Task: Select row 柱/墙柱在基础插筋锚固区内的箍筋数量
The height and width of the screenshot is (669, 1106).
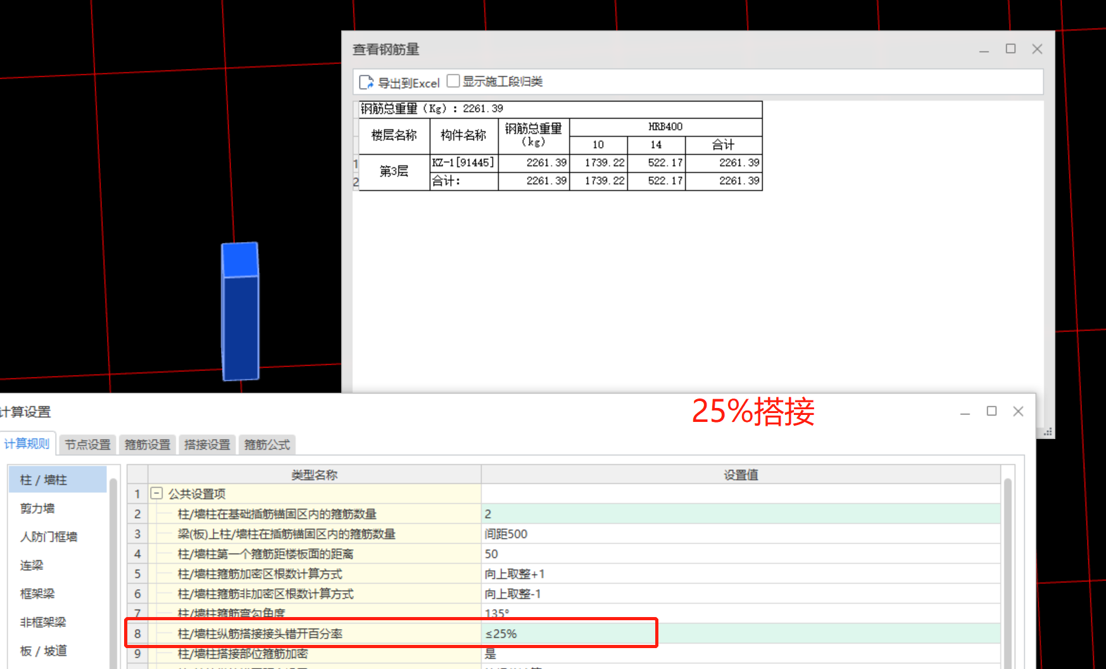Action: click(315, 514)
